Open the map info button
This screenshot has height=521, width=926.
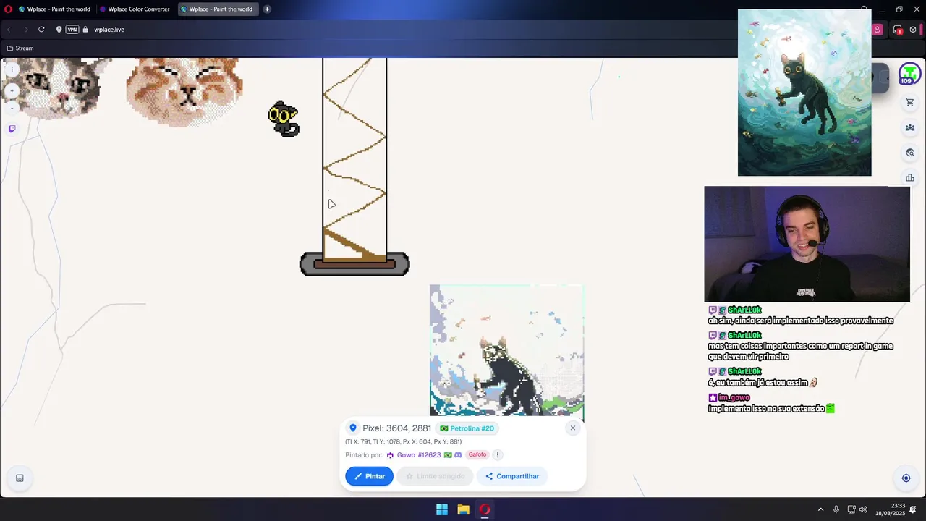tap(12, 69)
